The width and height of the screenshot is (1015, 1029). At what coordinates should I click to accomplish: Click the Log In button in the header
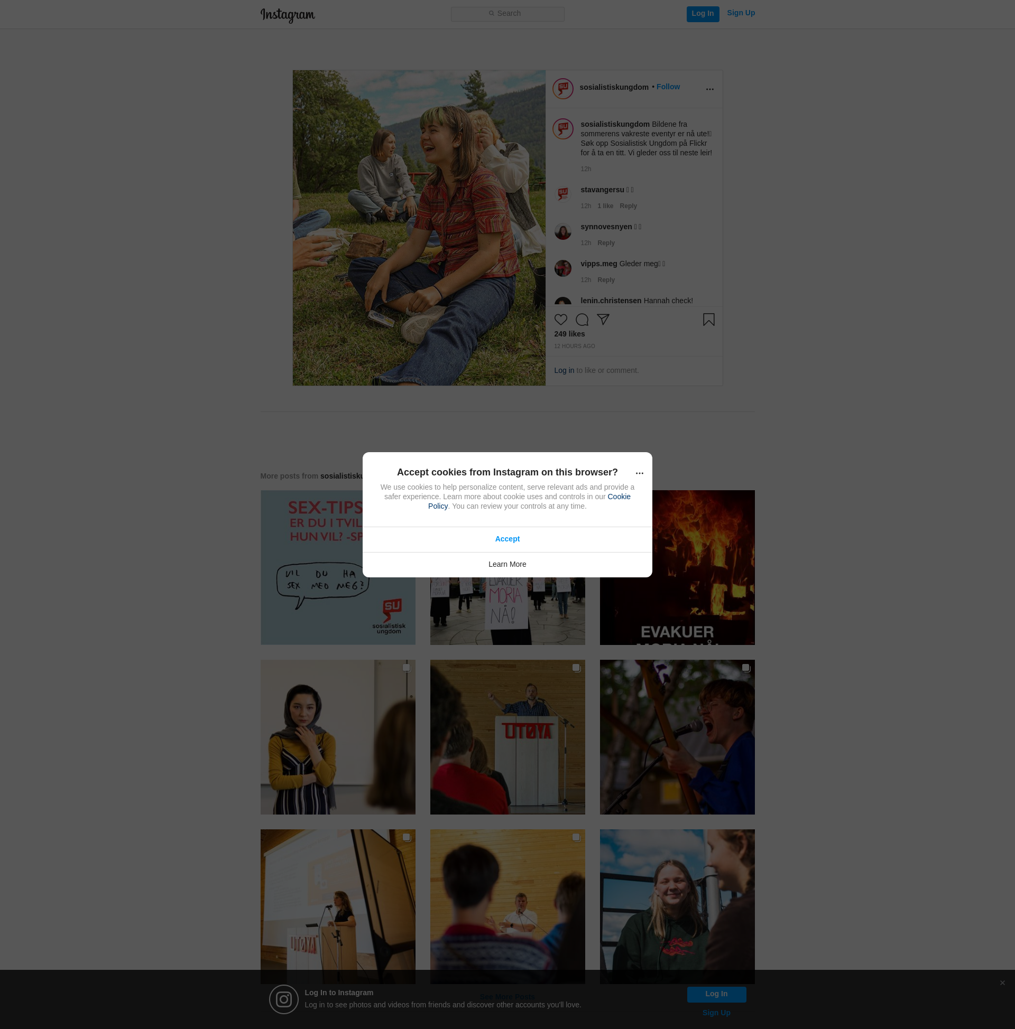pos(703,14)
